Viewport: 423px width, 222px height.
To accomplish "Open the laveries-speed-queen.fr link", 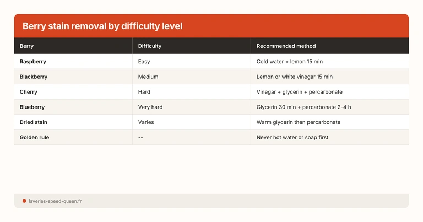I will click(x=55, y=201).
